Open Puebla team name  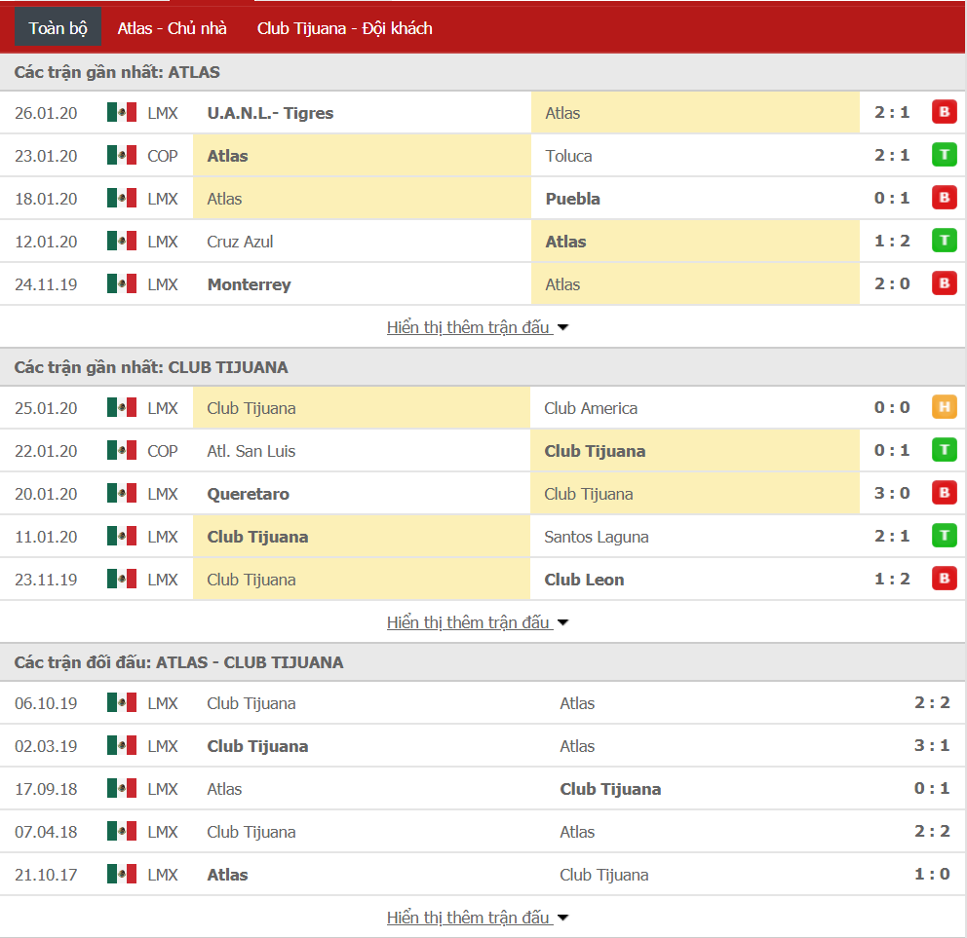[572, 199]
